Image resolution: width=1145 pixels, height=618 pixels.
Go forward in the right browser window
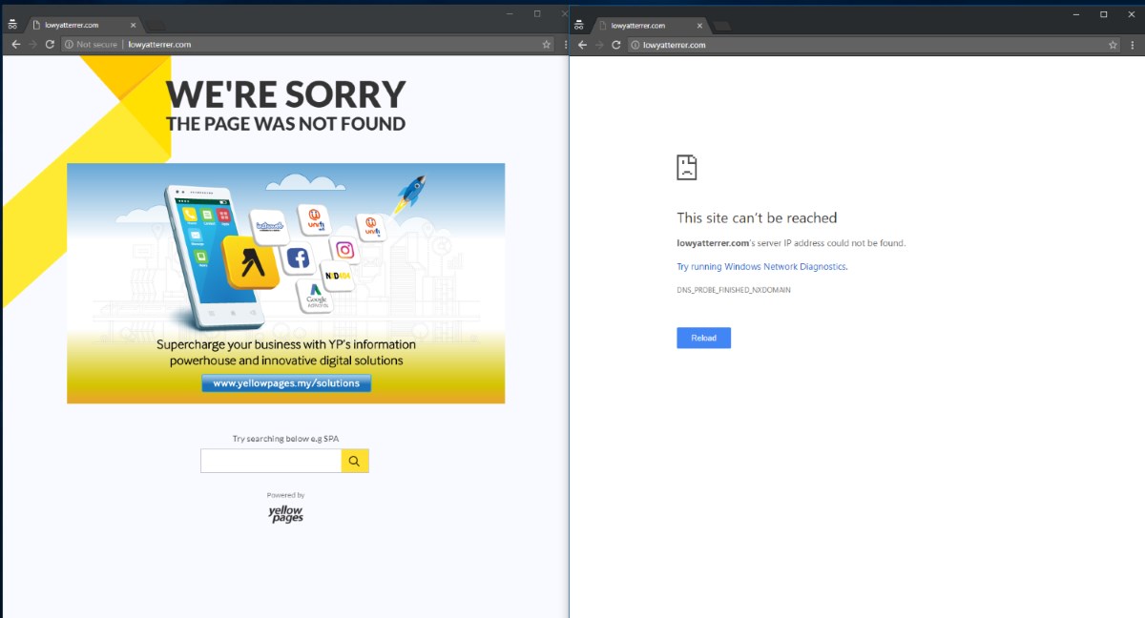tap(599, 45)
